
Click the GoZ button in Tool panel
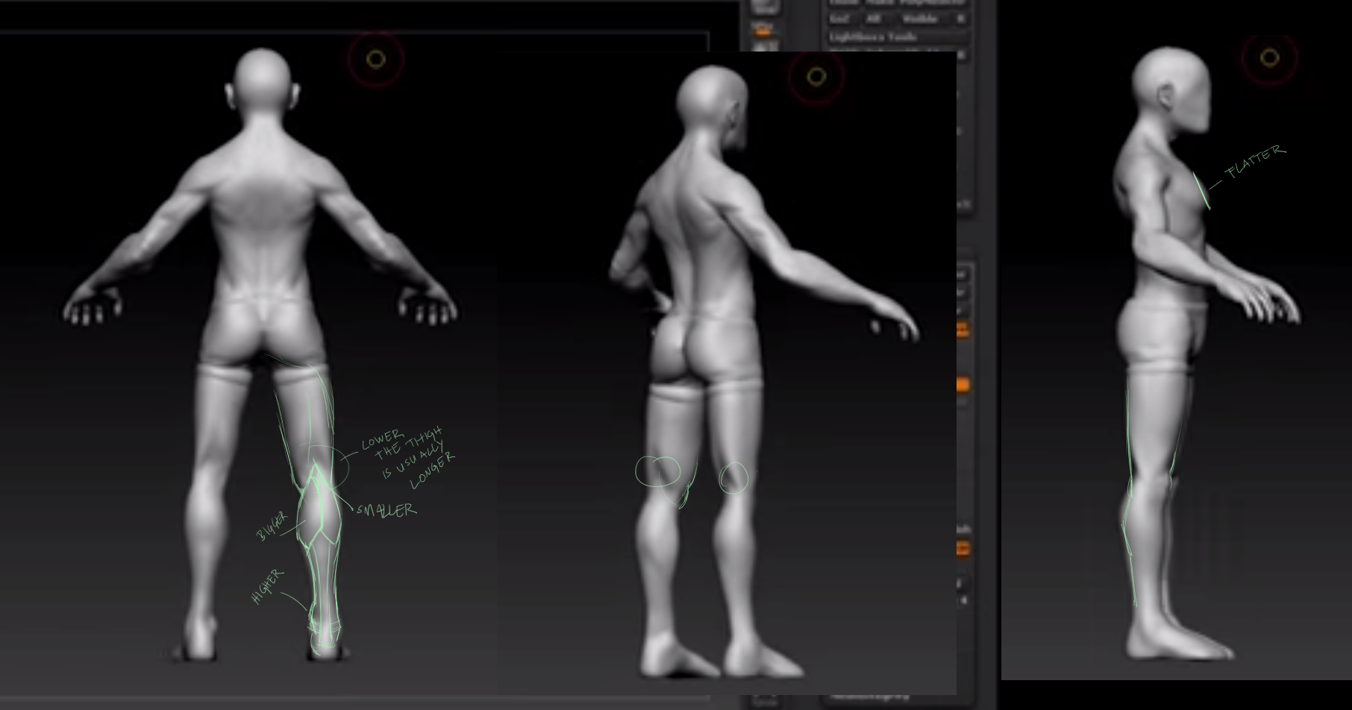(844, 19)
